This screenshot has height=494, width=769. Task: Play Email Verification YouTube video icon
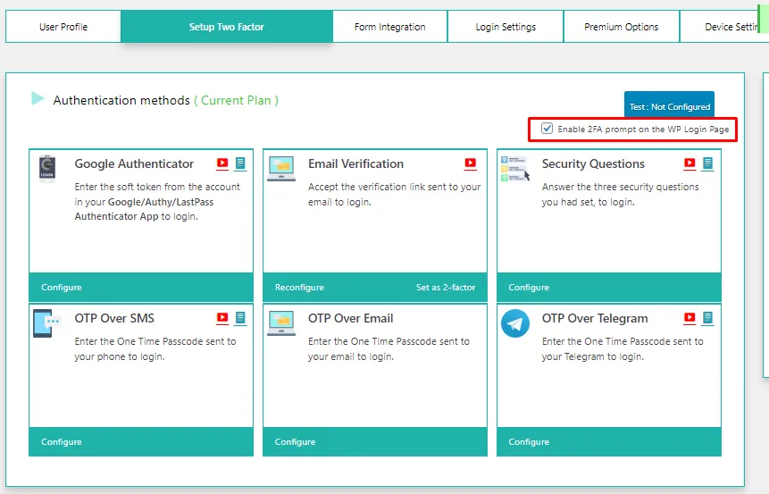coord(471,163)
